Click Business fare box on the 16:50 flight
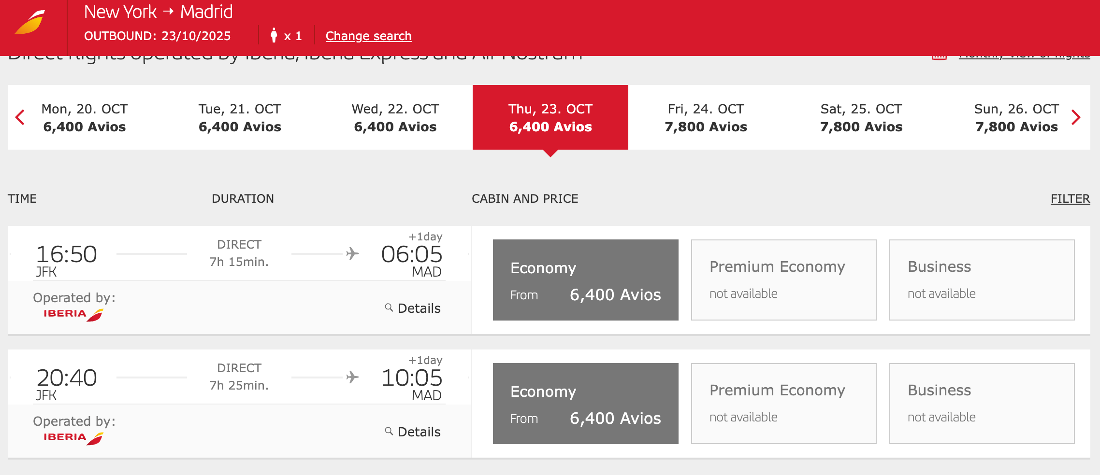Screen dimensions: 1100x475 click(982, 280)
